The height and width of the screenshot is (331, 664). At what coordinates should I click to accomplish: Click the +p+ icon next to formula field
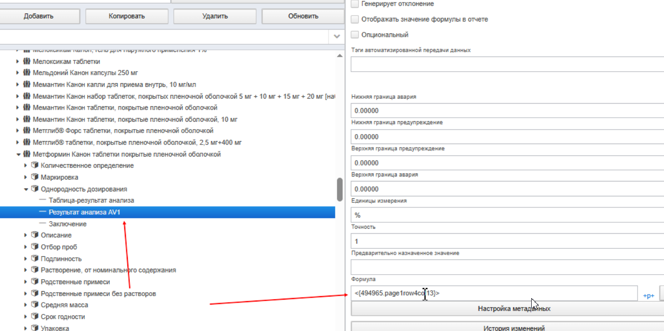click(649, 296)
